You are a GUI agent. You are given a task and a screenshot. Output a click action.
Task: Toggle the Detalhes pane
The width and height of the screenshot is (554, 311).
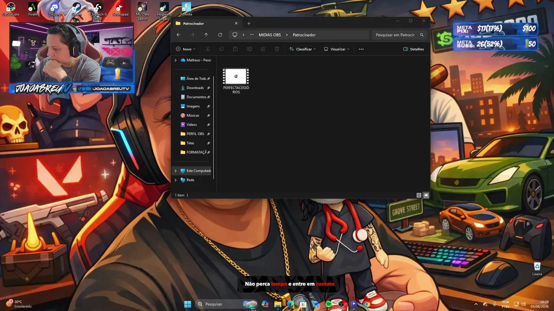point(414,49)
